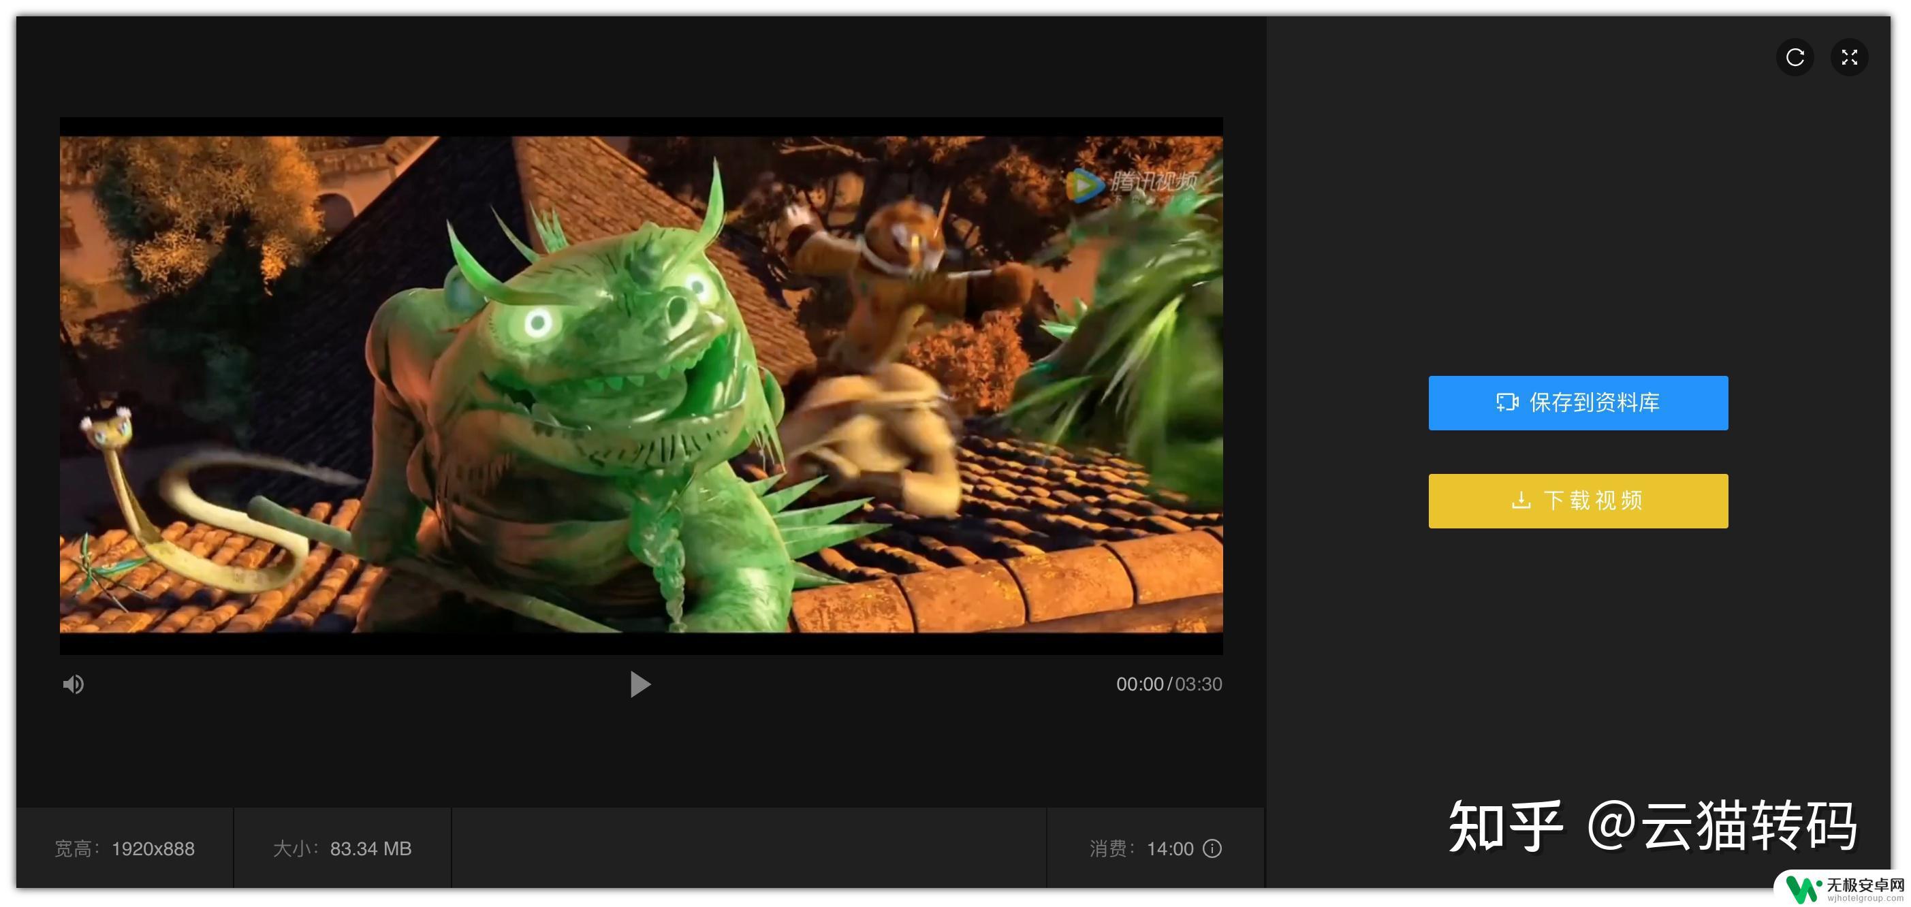The height and width of the screenshot is (907, 1911).
Task: Click the 保存到资料库 blue button
Action: click(1578, 402)
